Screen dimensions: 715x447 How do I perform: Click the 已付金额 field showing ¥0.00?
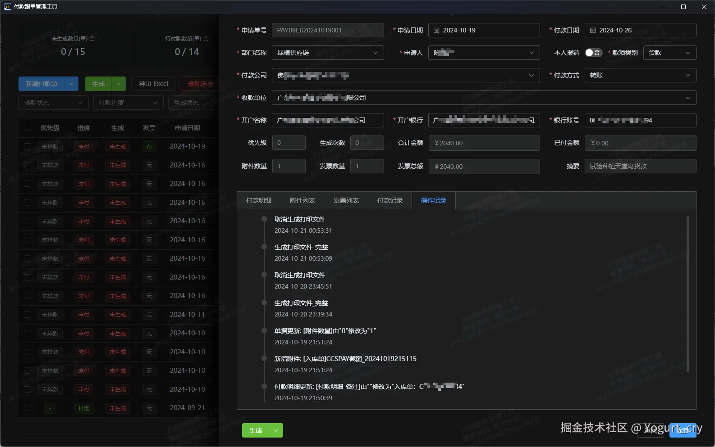[640, 143]
